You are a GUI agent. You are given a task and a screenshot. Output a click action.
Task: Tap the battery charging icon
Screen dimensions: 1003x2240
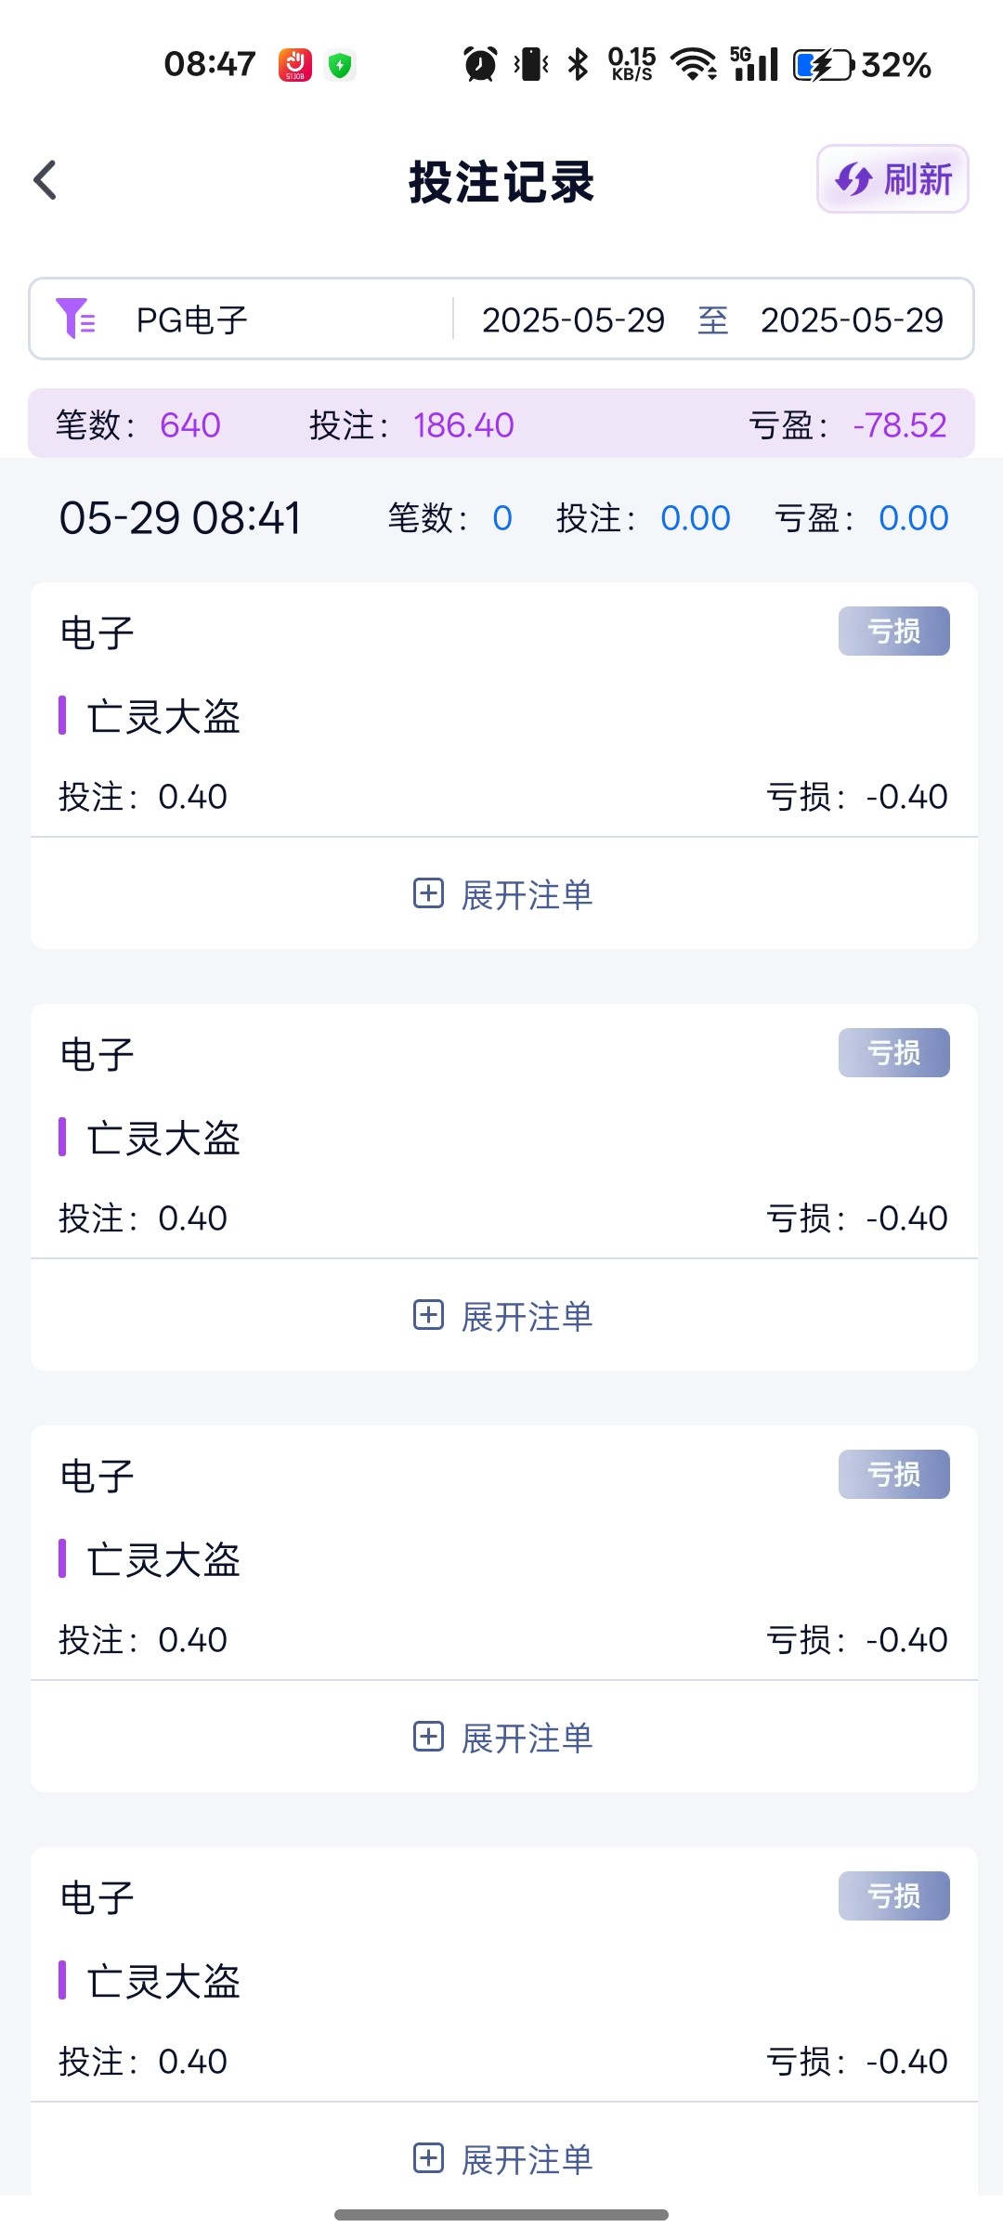[x=822, y=65]
